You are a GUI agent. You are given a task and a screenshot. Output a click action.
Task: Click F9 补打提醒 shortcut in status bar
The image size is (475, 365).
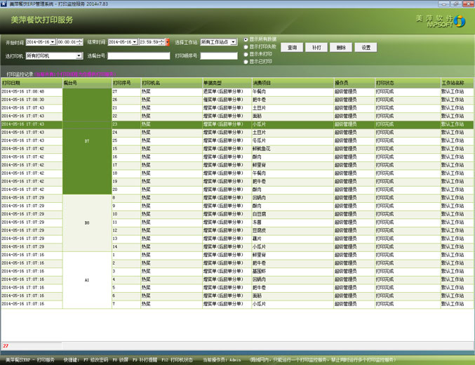pos(145,360)
